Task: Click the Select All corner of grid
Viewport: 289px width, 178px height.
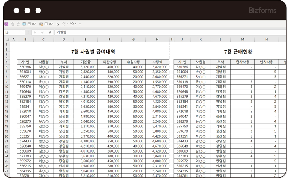Action: pos(7,40)
